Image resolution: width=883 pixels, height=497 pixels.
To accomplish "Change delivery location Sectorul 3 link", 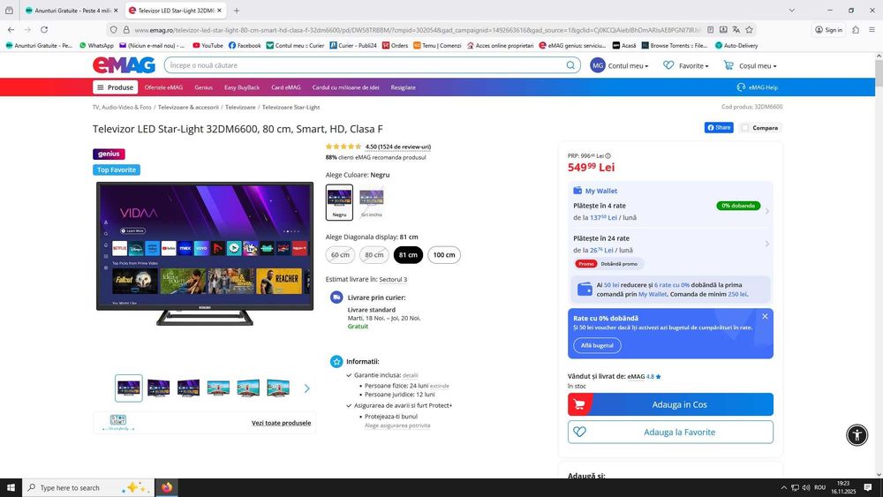I will (x=393, y=279).
